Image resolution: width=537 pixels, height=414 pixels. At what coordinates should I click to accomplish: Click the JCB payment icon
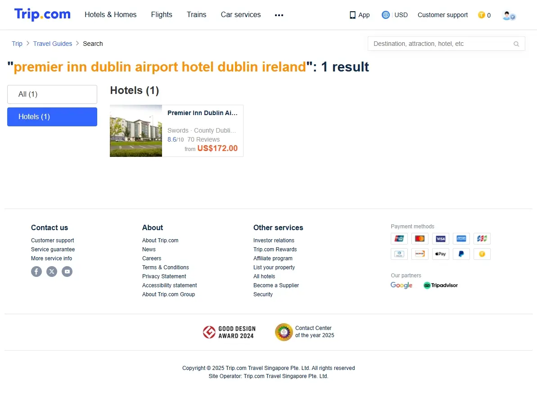click(x=482, y=239)
